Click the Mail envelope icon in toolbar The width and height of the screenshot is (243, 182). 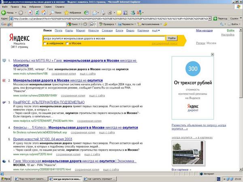coord(94,13)
